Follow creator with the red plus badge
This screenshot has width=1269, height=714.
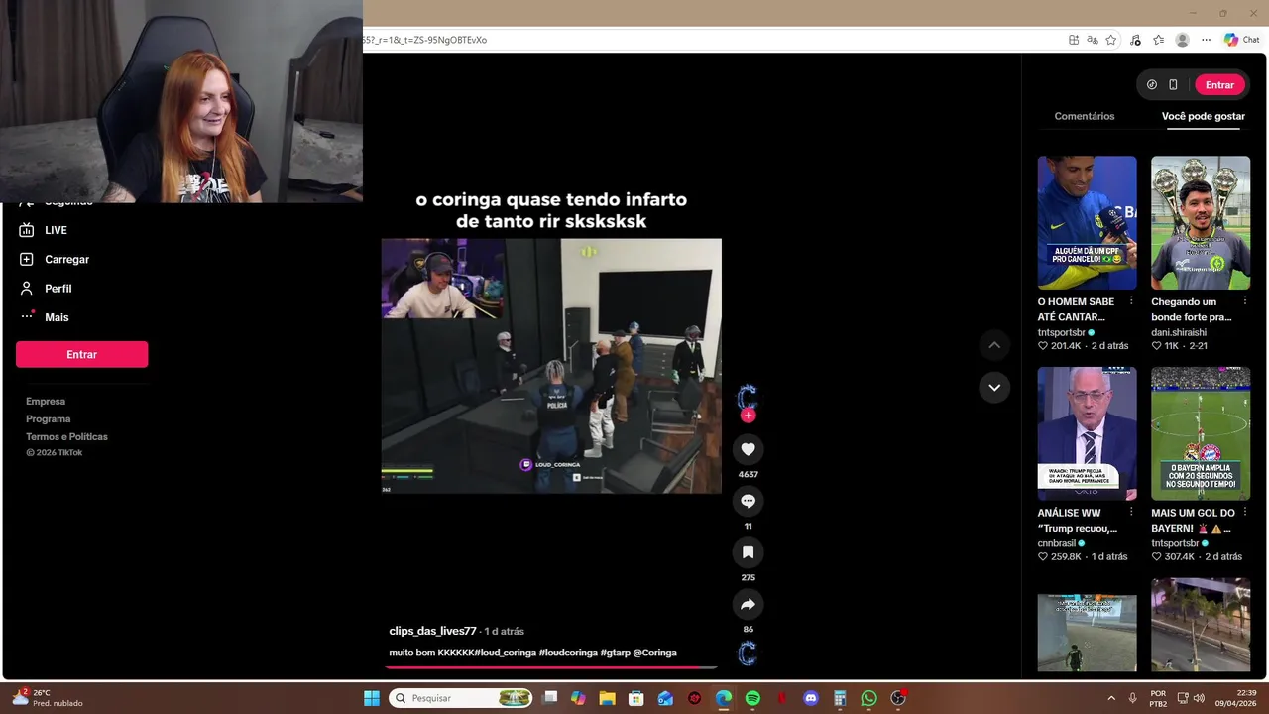(748, 416)
